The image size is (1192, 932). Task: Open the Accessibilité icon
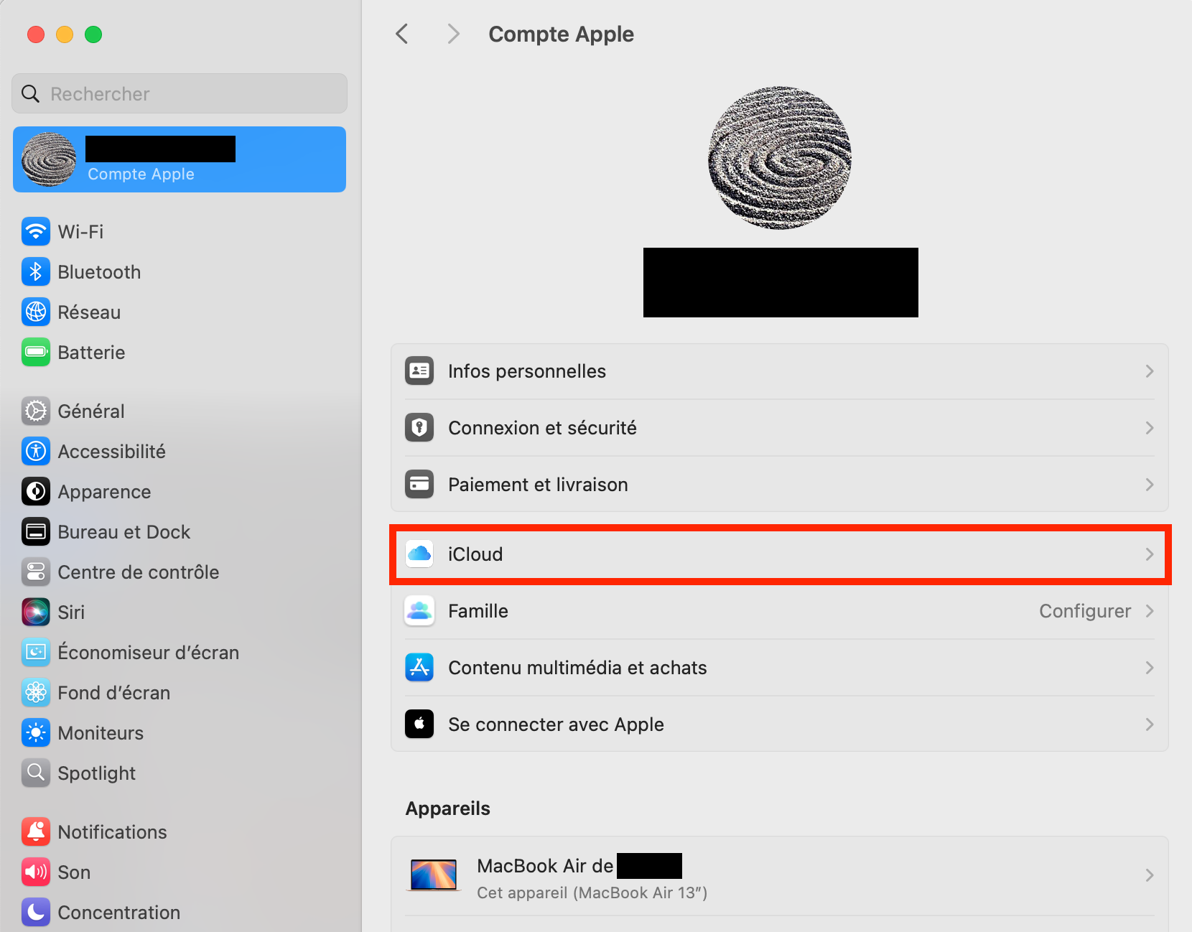[36, 451]
